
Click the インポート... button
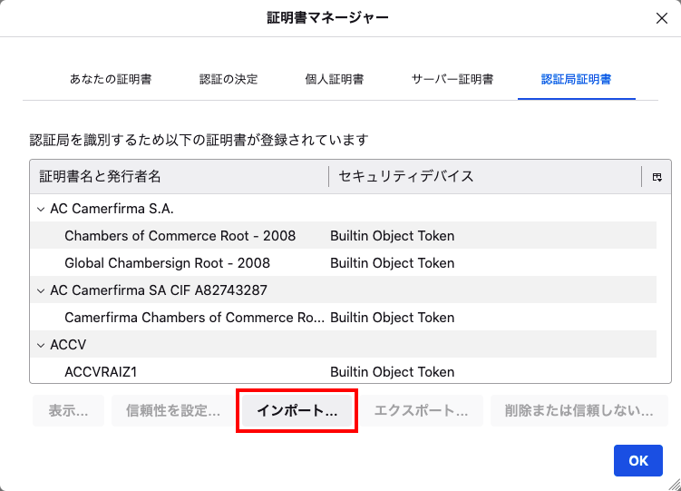point(297,410)
